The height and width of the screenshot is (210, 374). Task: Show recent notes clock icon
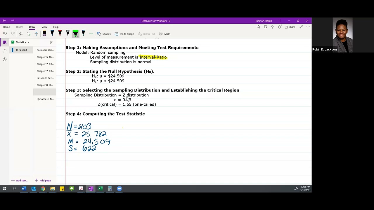coord(5,59)
